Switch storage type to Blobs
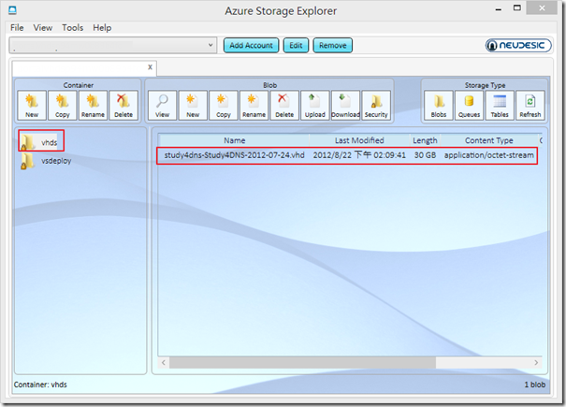 [x=439, y=105]
